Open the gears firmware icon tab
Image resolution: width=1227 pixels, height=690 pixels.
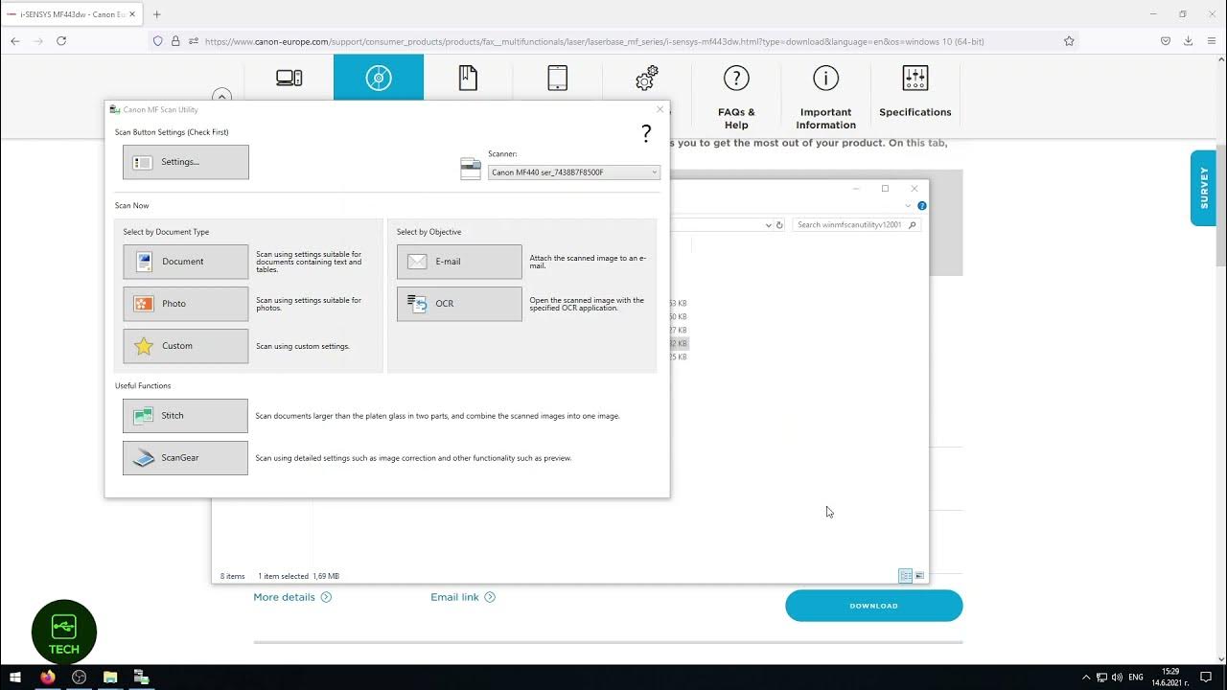coord(647,78)
